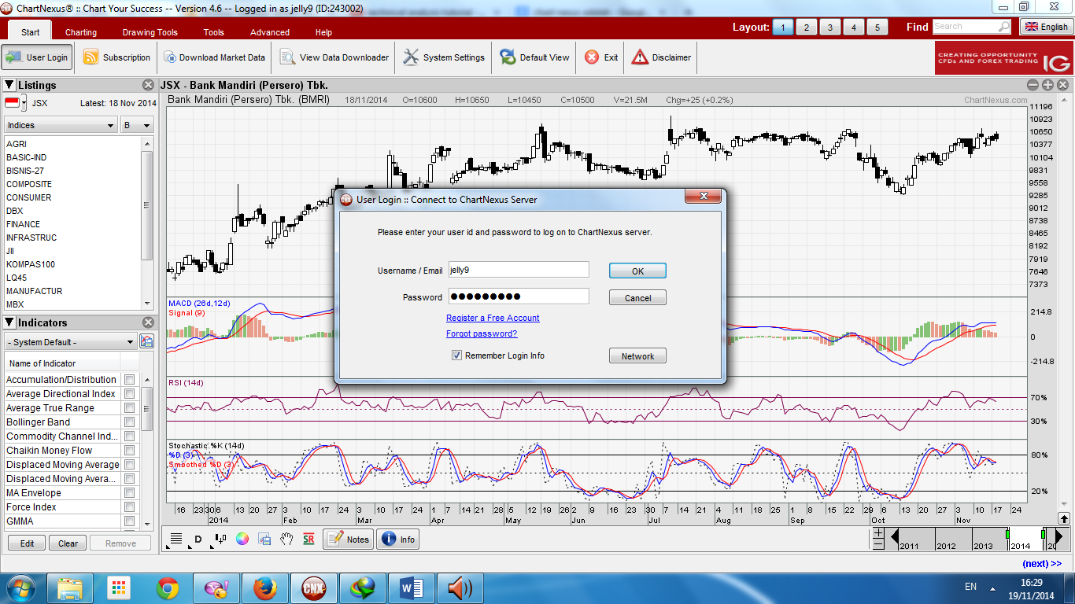
Task: Enable the MA Envelope checkbox
Action: pos(129,493)
